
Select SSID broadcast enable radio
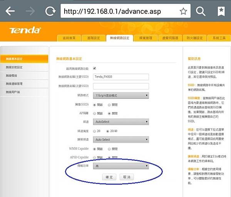click(95, 105)
